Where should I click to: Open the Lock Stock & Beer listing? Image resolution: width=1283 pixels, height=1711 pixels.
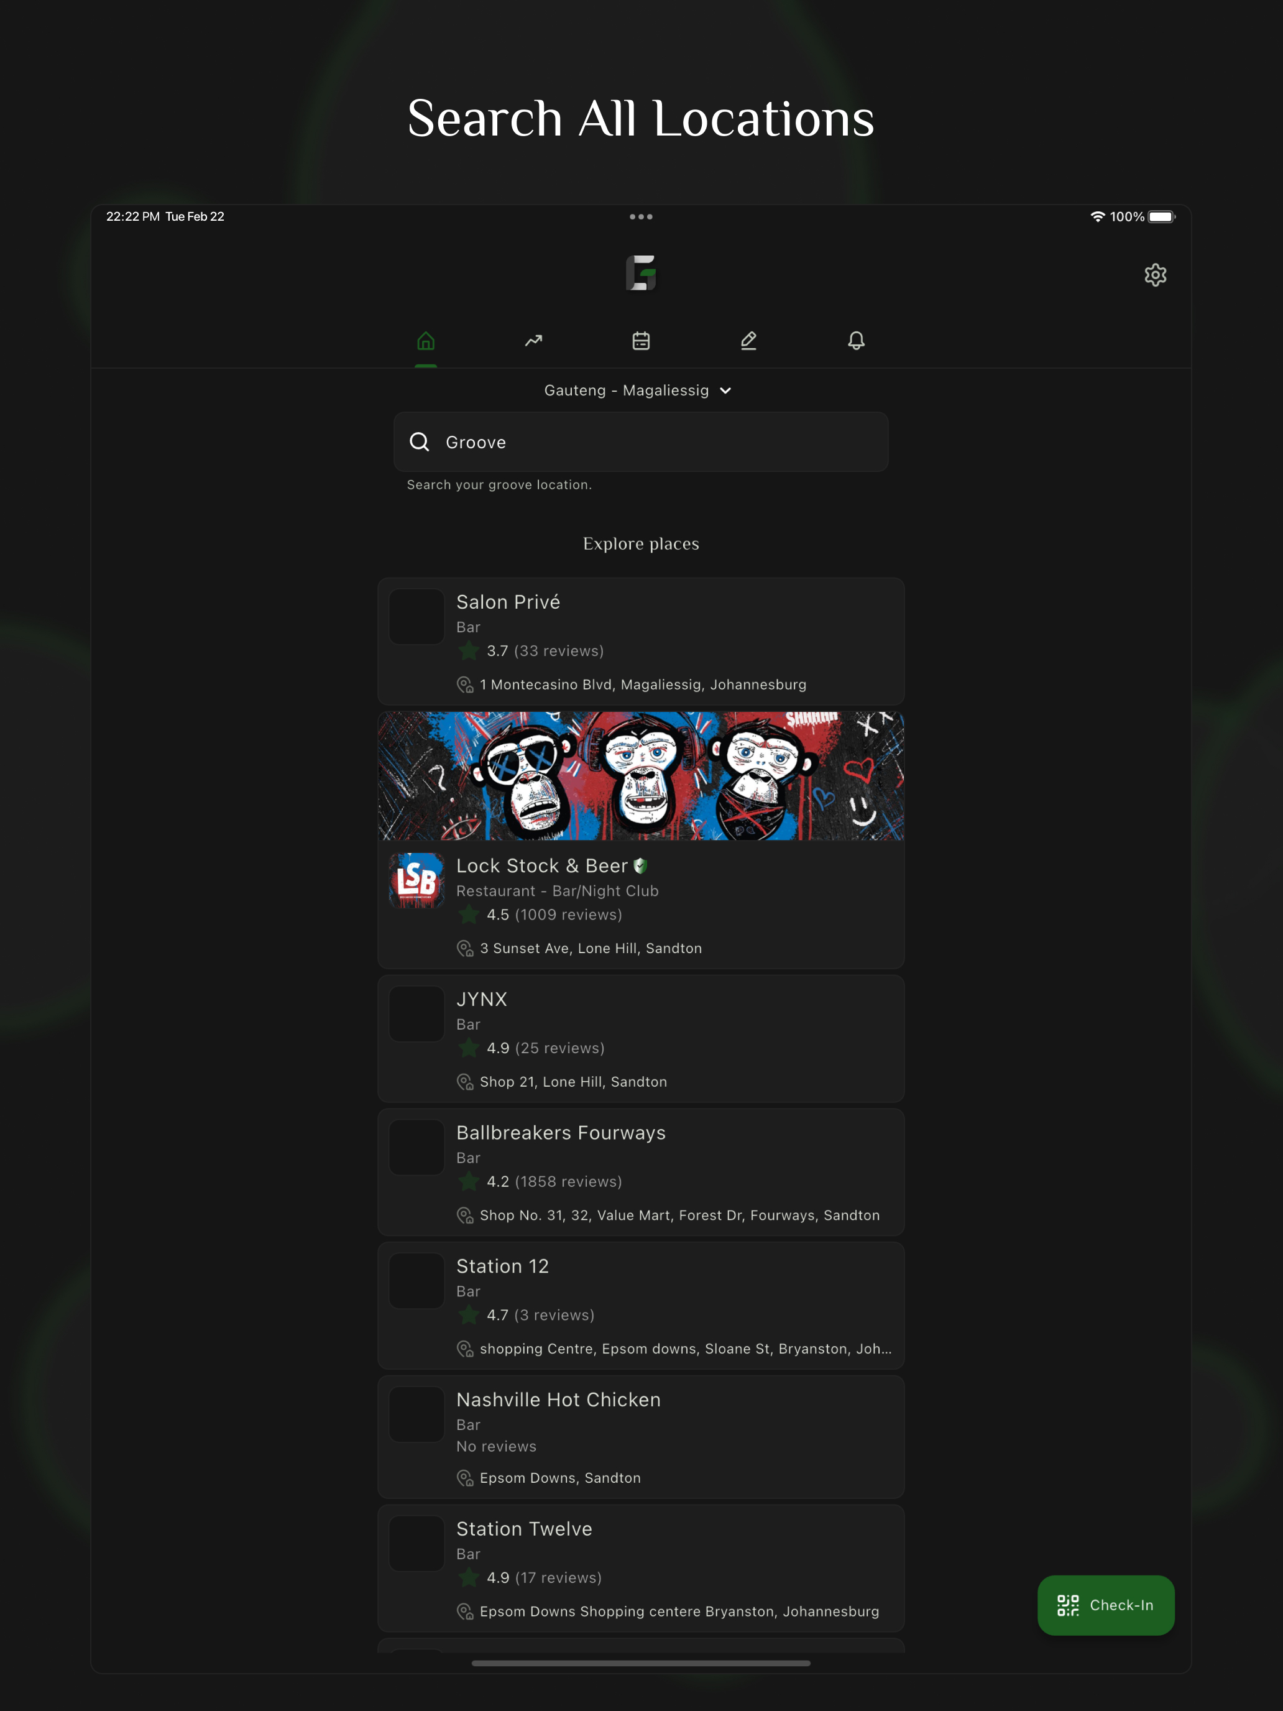point(641,840)
